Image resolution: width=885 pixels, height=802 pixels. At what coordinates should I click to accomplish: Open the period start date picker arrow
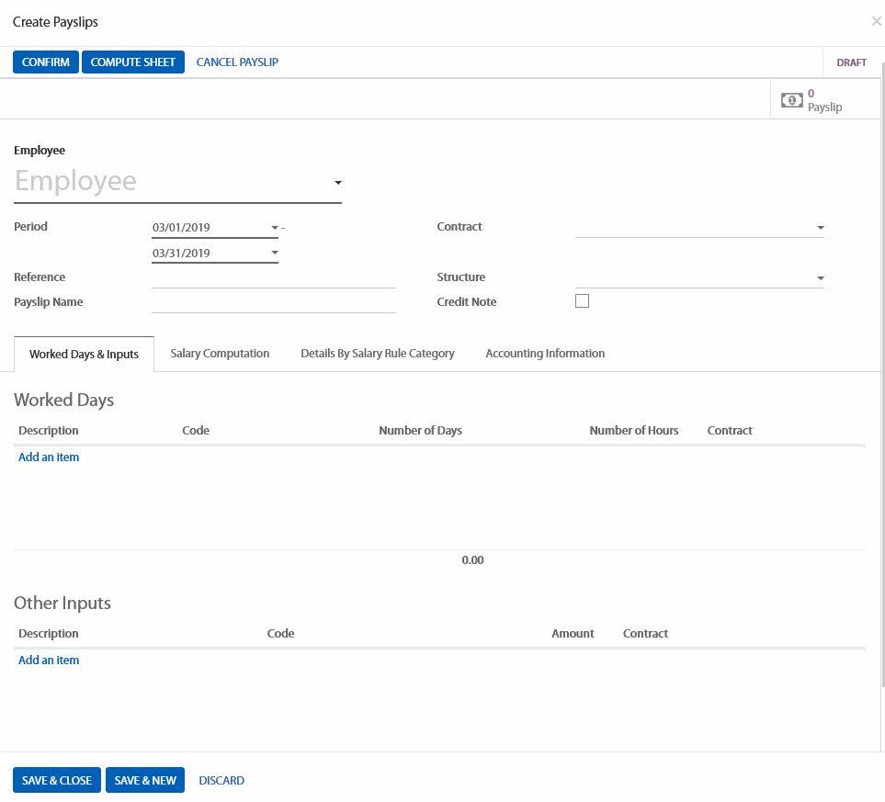(x=274, y=228)
